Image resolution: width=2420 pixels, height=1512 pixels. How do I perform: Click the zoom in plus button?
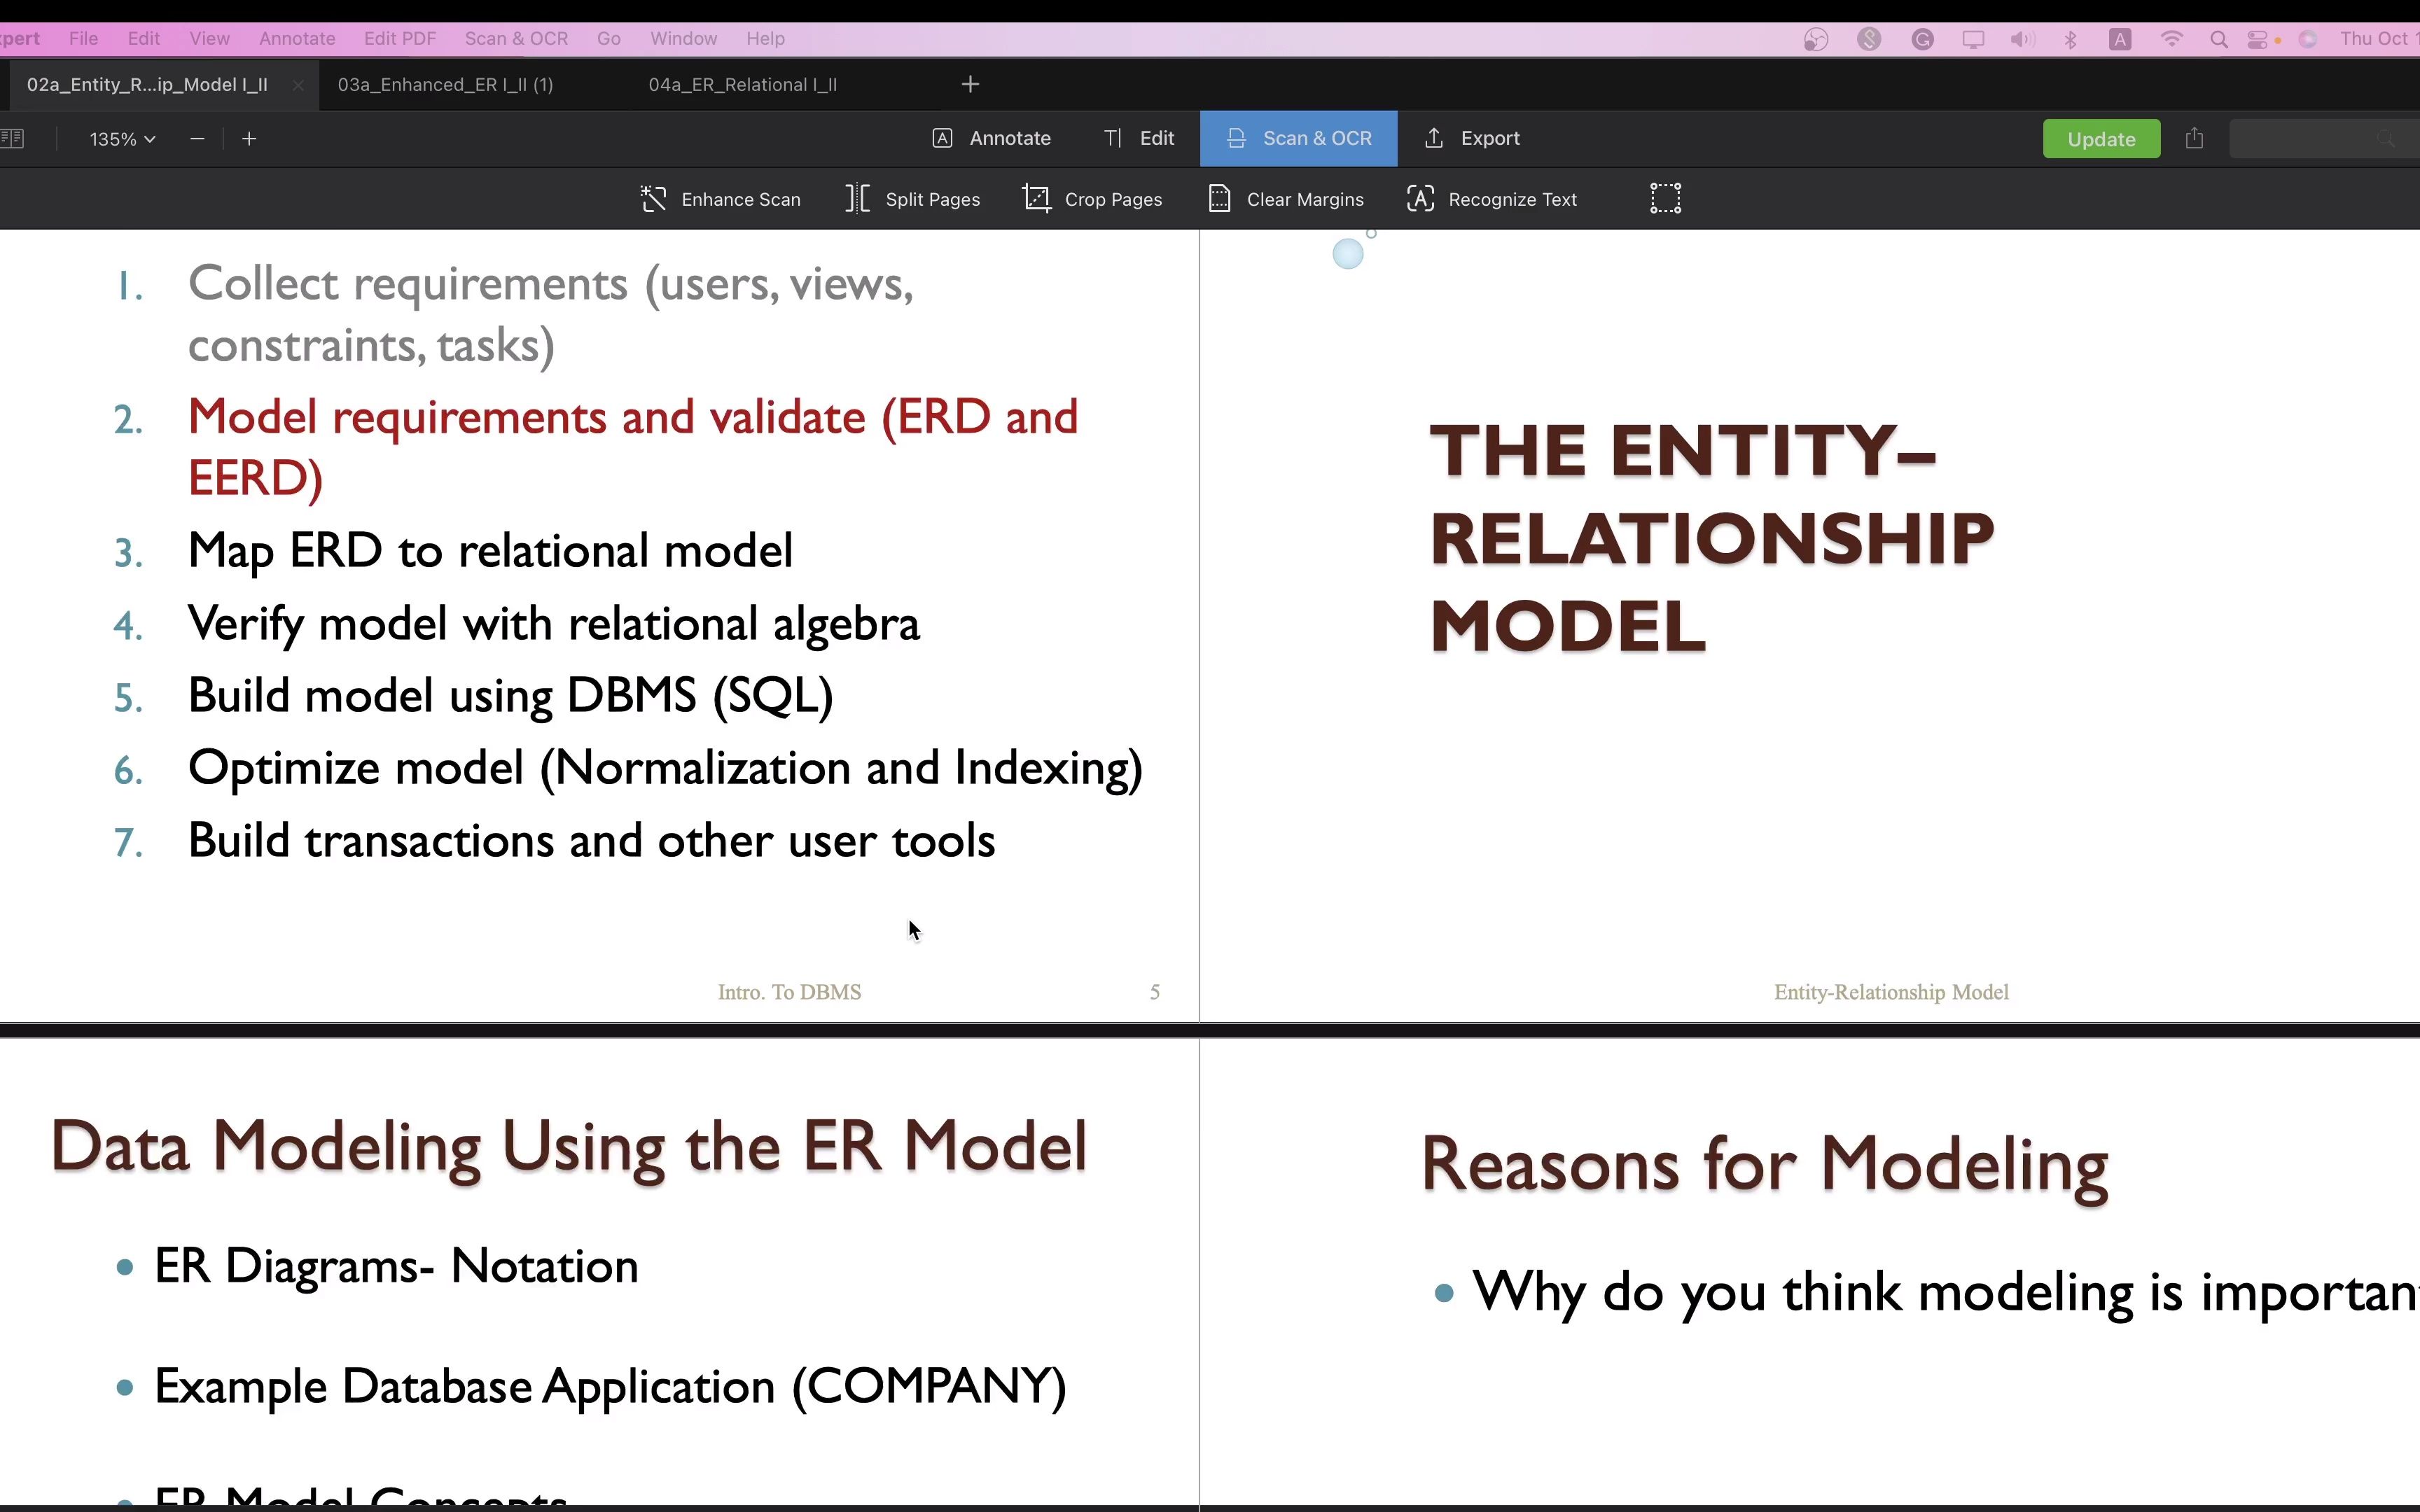pyautogui.click(x=249, y=139)
